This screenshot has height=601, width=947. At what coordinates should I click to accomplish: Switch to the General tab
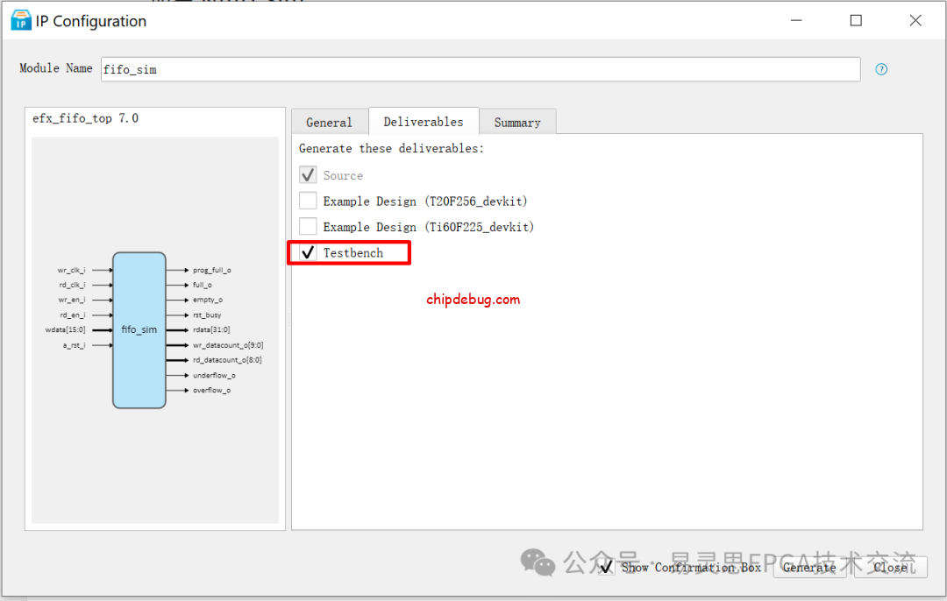pyautogui.click(x=330, y=121)
